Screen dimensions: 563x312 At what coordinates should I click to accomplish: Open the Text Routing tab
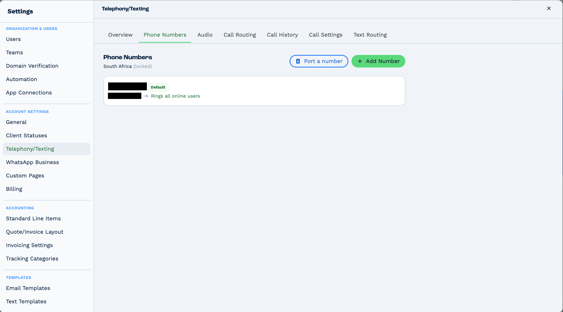coord(370,35)
